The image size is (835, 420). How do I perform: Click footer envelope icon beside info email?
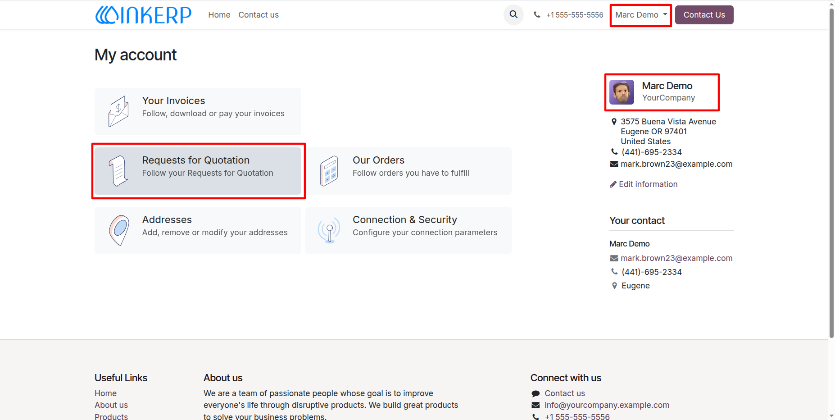[535, 405]
